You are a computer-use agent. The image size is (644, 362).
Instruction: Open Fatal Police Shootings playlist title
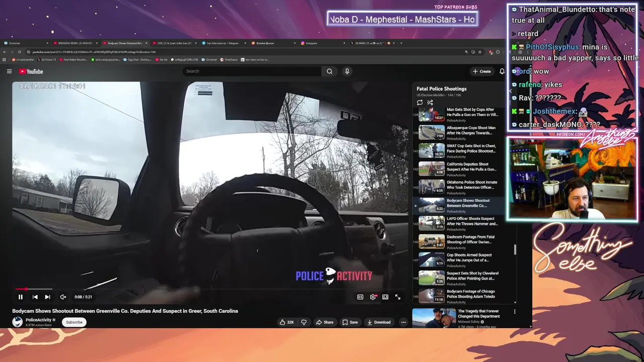pyautogui.click(x=441, y=89)
